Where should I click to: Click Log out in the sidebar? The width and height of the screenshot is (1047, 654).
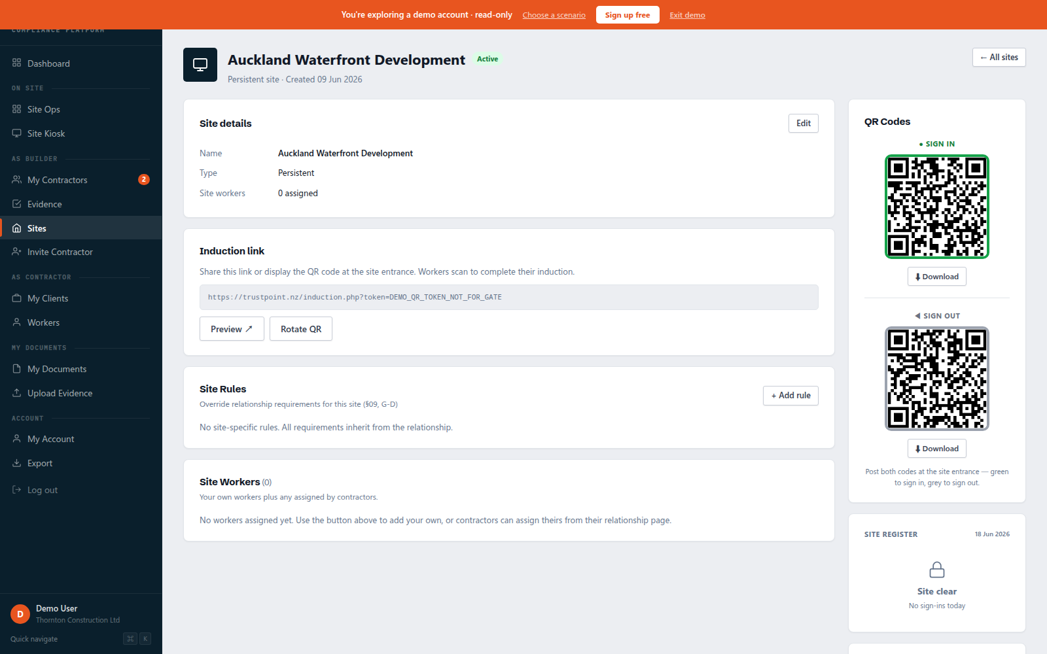point(81,490)
